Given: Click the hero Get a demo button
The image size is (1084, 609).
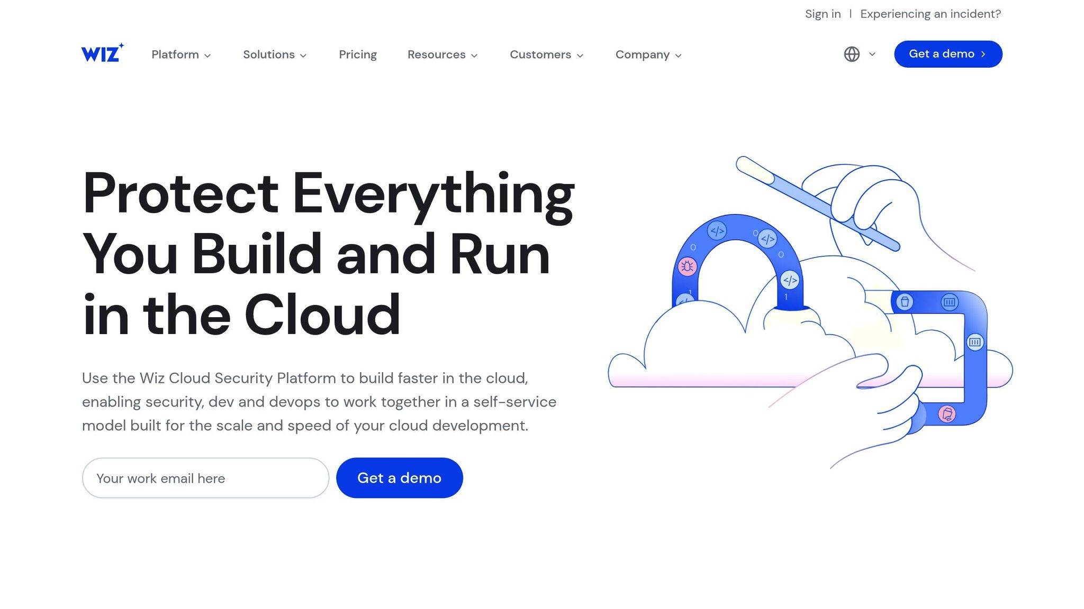Looking at the screenshot, I should [400, 478].
